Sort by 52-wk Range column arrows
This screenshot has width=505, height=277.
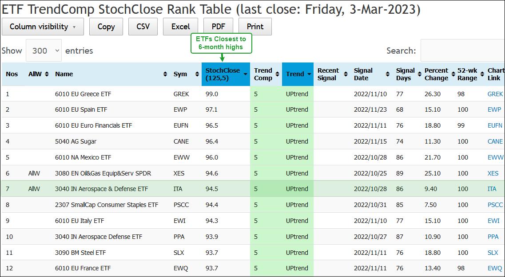point(482,74)
